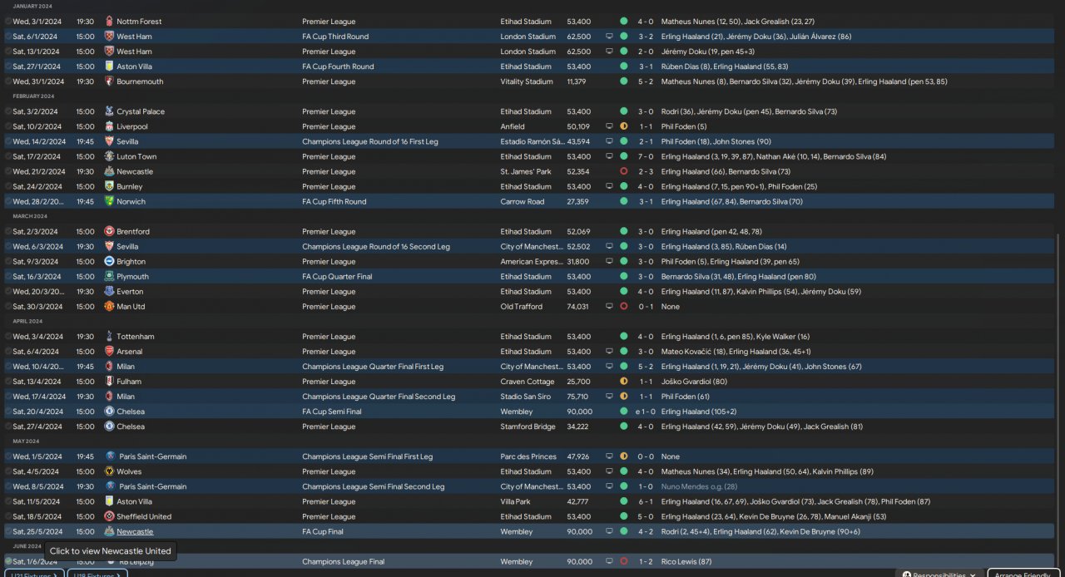This screenshot has height=577, width=1065.
Task: Open the U18 Fixtures page
Action: 97,574
